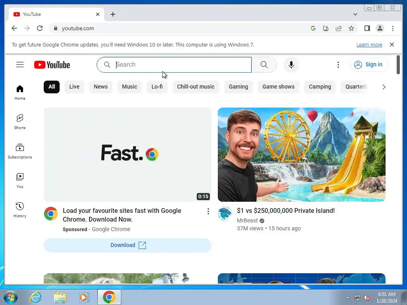Open the MrBeast channel name link
This screenshot has width=407, height=305.
(x=247, y=220)
